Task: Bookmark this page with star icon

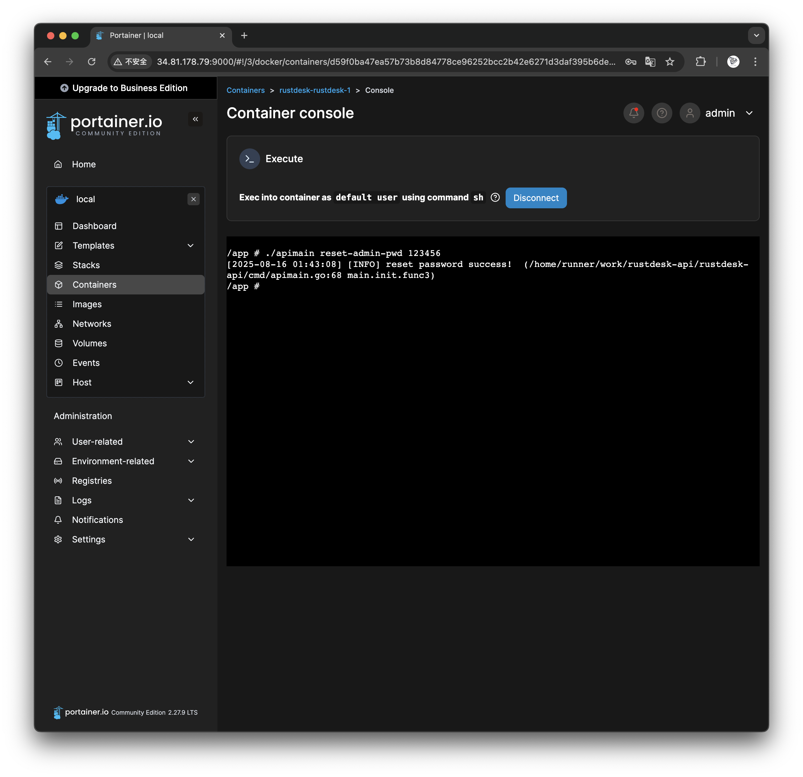Action: (x=670, y=62)
